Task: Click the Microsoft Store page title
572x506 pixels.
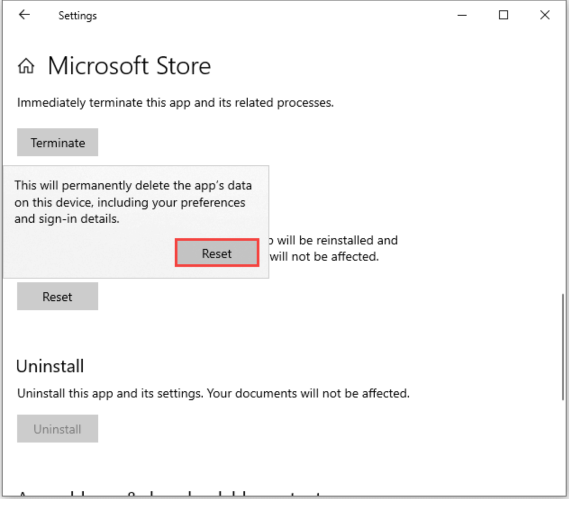Action: 129,66
